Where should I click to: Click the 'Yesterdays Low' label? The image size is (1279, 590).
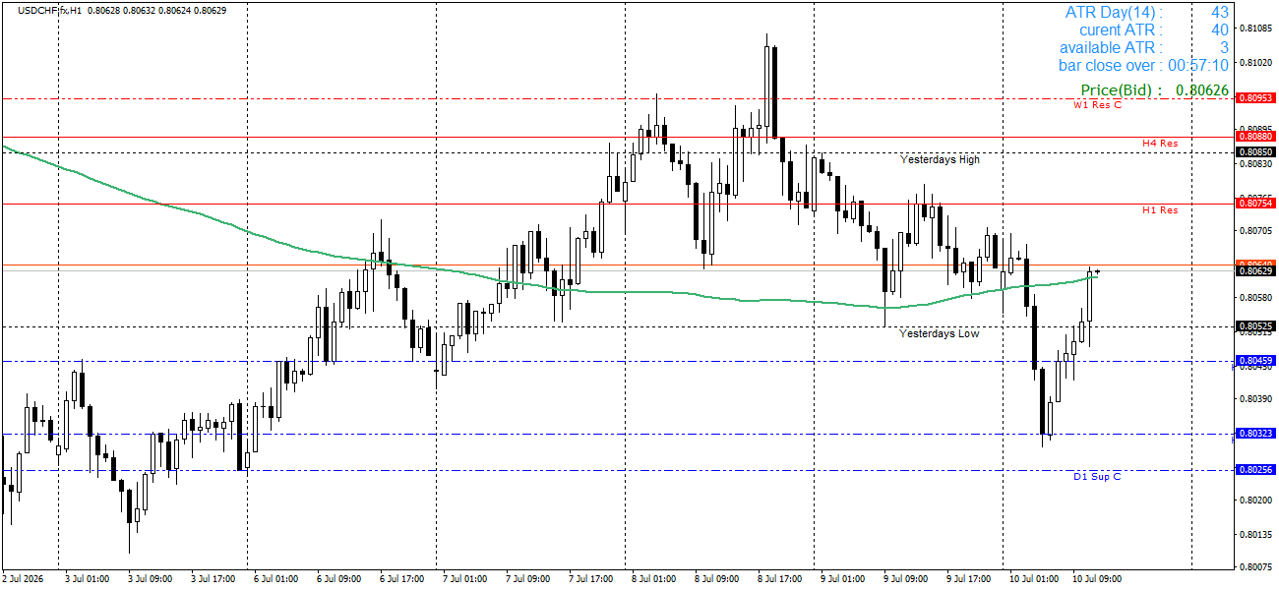coord(940,333)
